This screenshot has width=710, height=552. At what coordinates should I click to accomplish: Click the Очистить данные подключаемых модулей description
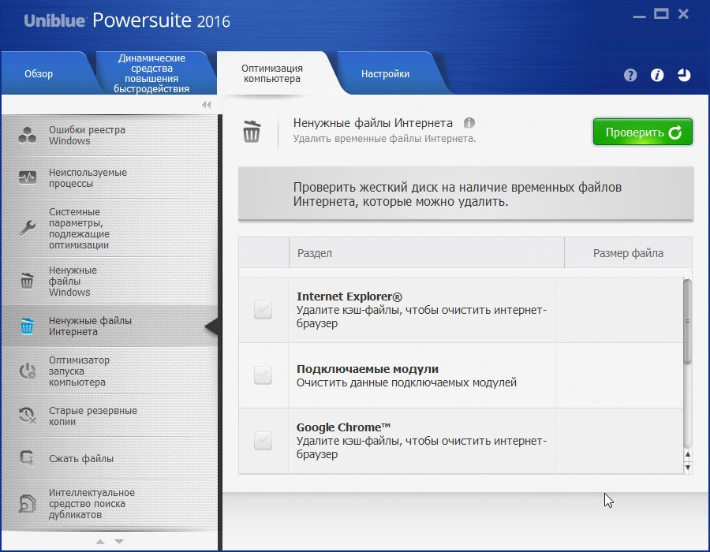click(x=406, y=382)
